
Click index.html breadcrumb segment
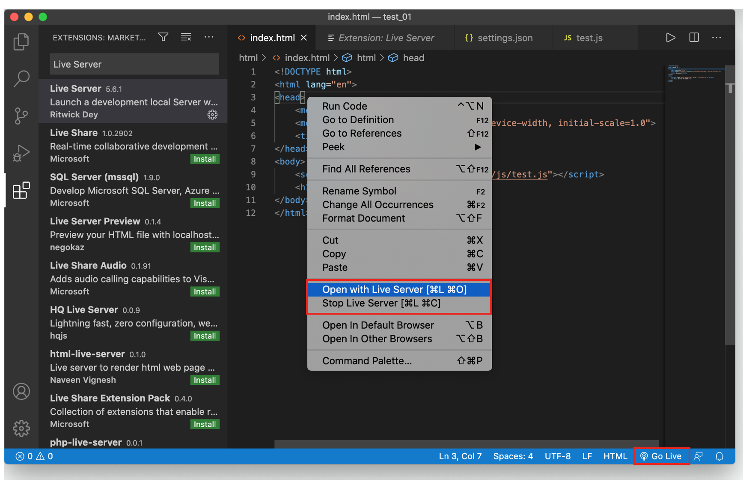301,58
